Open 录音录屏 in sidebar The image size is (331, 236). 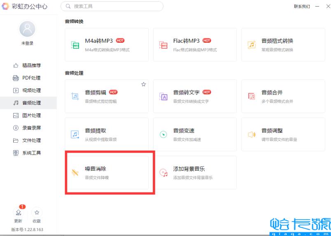[x=28, y=128]
